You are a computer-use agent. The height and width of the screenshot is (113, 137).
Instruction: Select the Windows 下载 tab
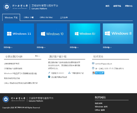click(x=11, y=18)
